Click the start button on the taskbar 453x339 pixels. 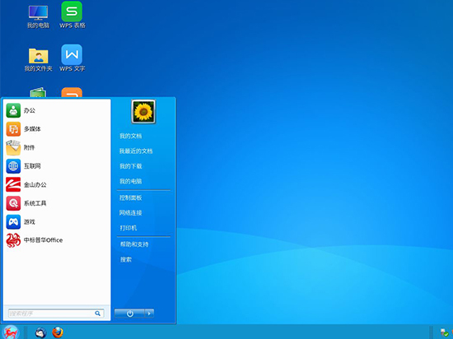(11, 332)
